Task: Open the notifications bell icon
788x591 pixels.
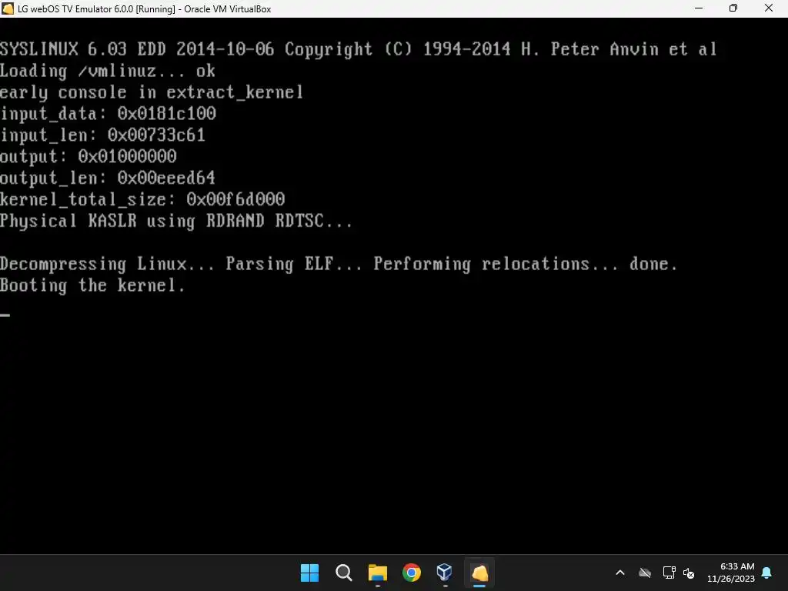Action: pyautogui.click(x=767, y=573)
